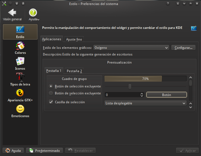This screenshot has width=201, height=156.
Task: Click the preview scrollbar up arrow at top
Action: pyautogui.click(x=191, y=77)
